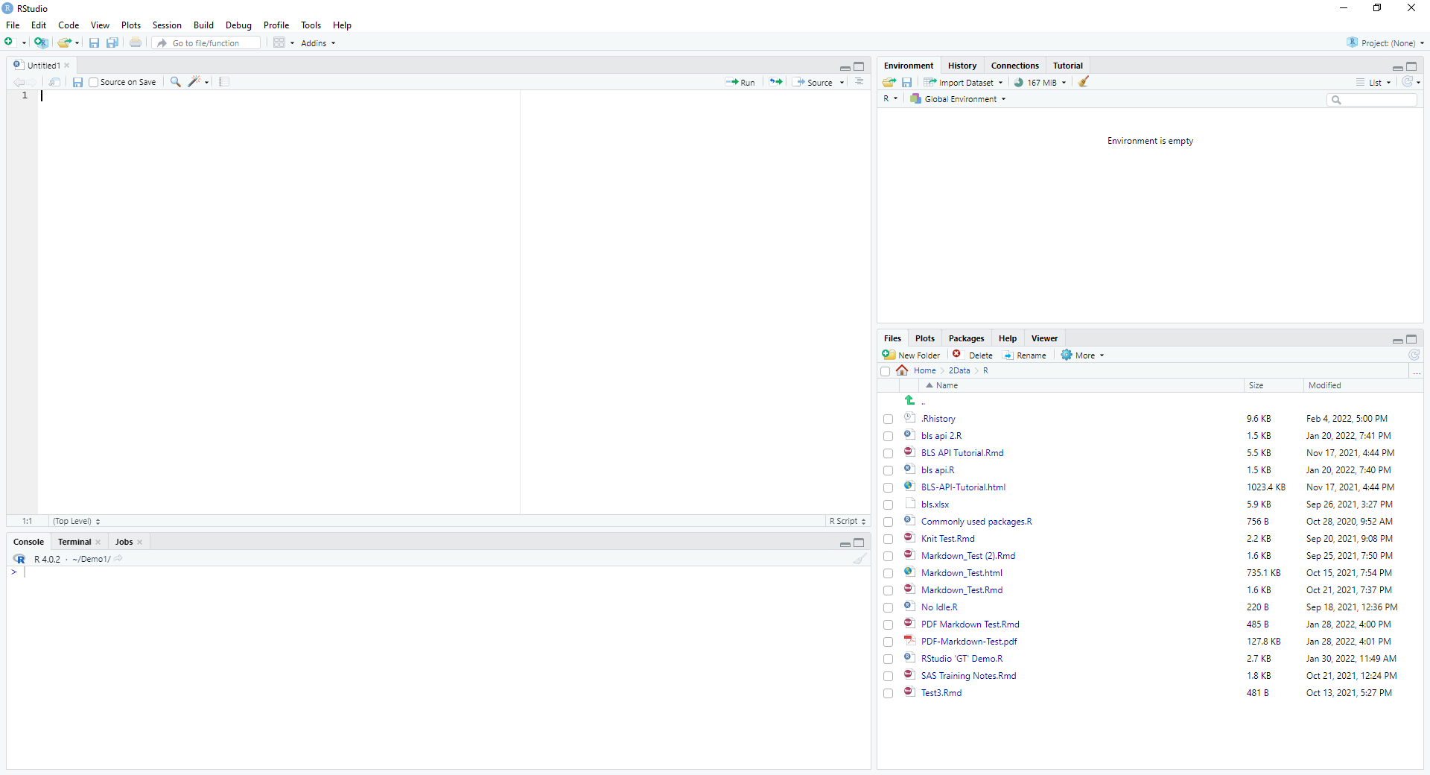
Task: Check the box for .Rhistory
Action: click(888, 420)
